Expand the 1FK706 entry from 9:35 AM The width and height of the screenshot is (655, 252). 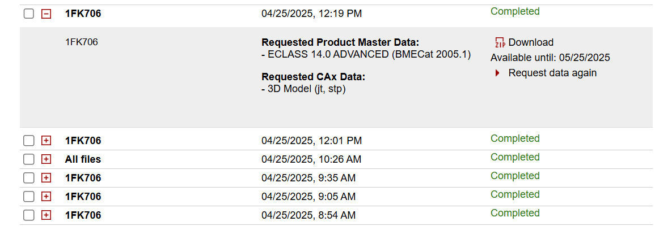47,178
